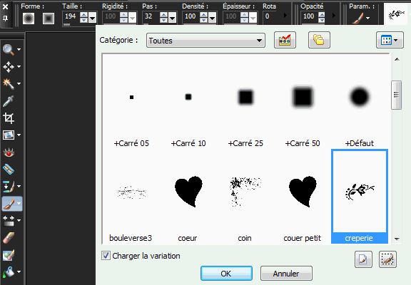Toggle Charger la variation checkbox
411x285 pixels.
(106, 255)
